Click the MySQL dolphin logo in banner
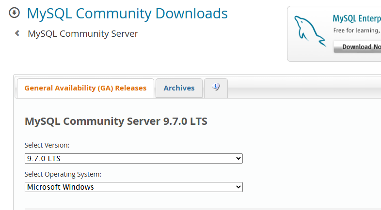The width and height of the screenshot is (381, 210). pos(310,31)
